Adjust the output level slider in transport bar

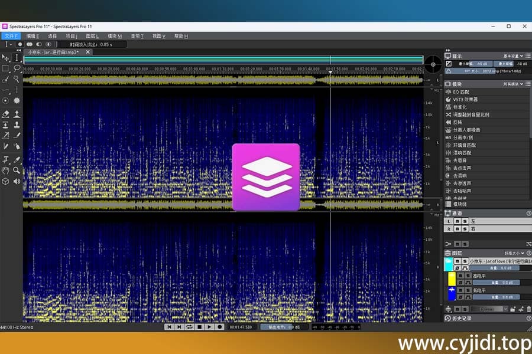[284, 327]
